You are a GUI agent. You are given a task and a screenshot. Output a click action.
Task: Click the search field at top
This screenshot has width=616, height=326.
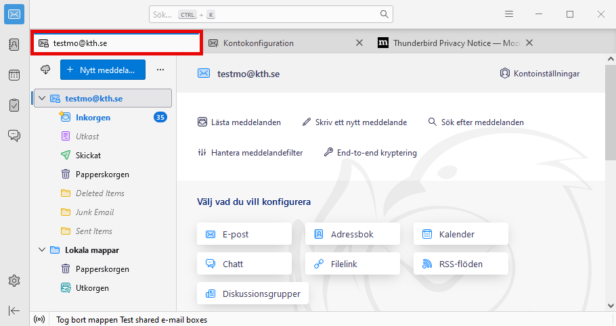pyautogui.click(x=271, y=14)
